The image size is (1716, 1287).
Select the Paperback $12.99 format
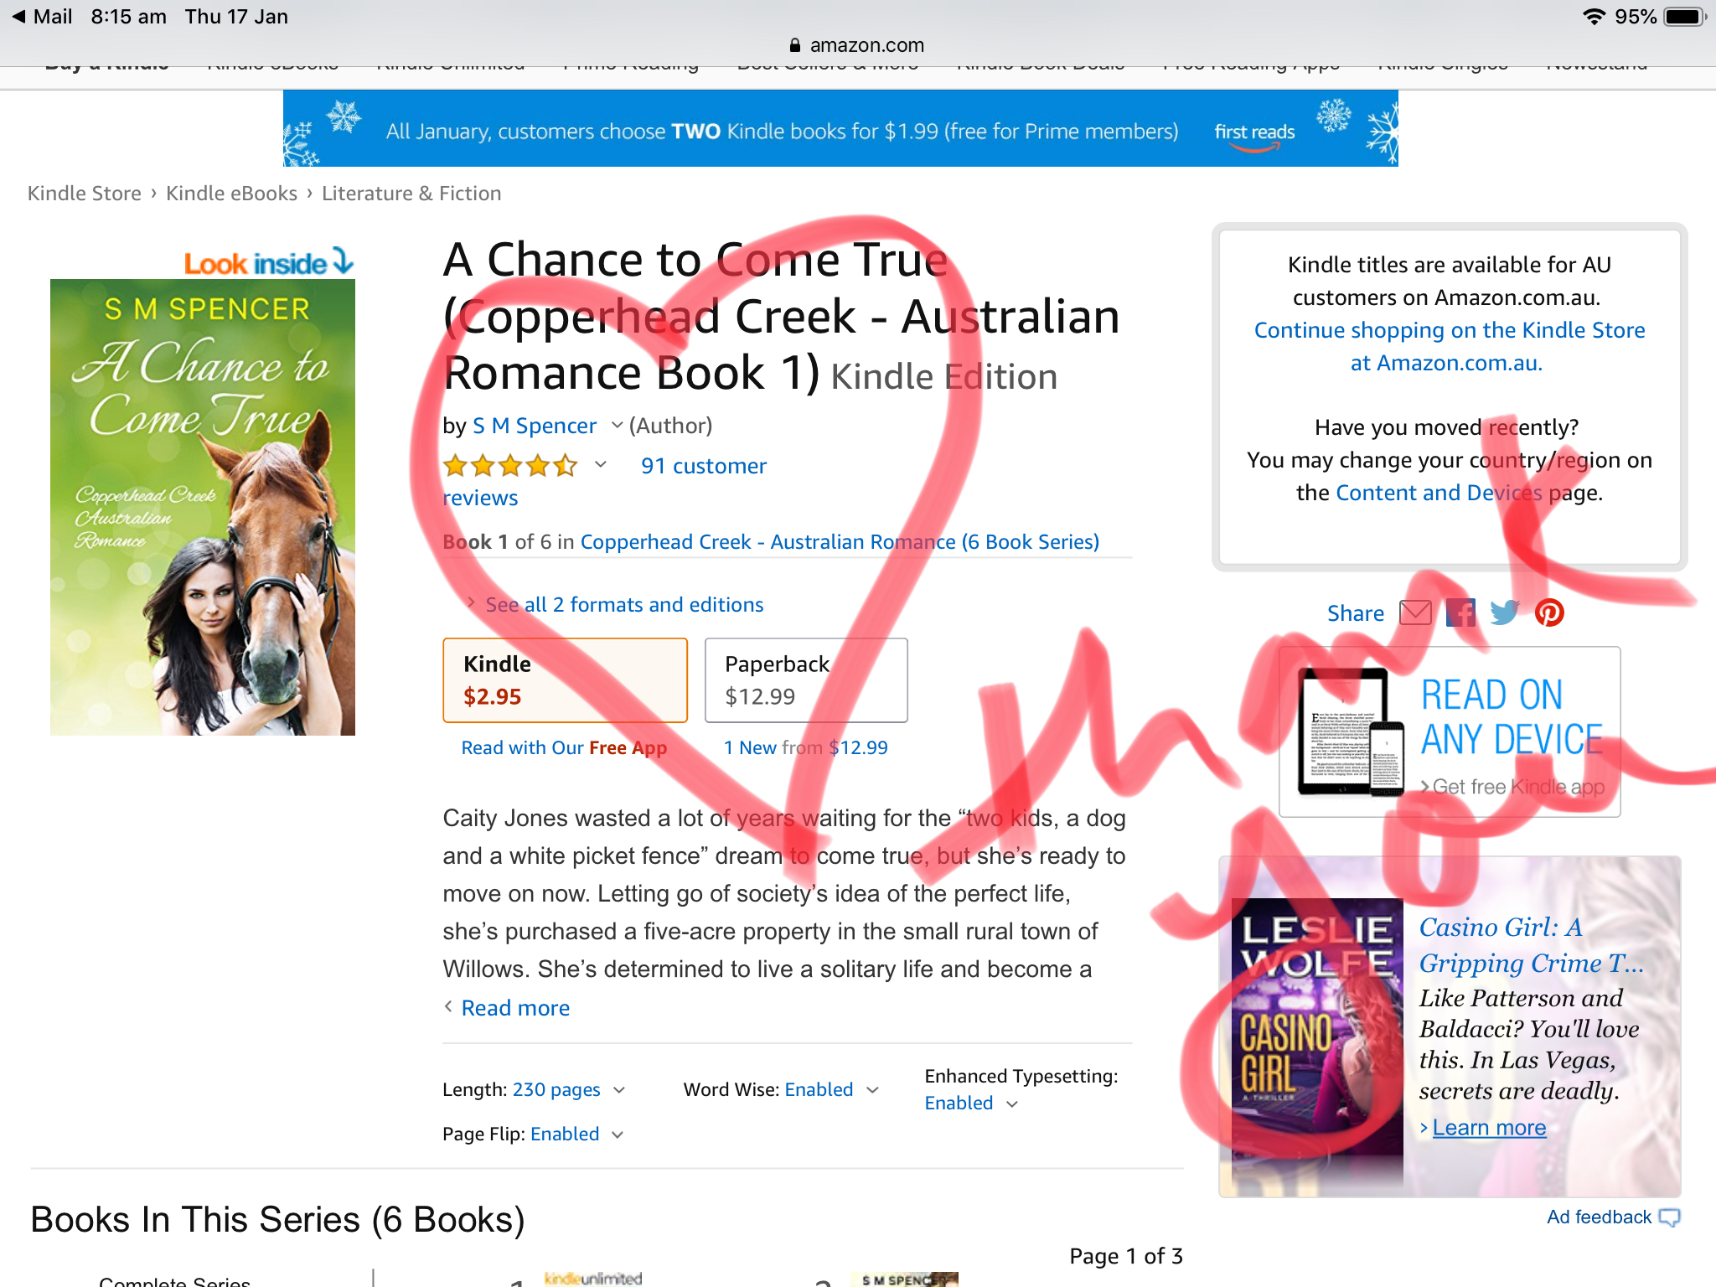[806, 680]
